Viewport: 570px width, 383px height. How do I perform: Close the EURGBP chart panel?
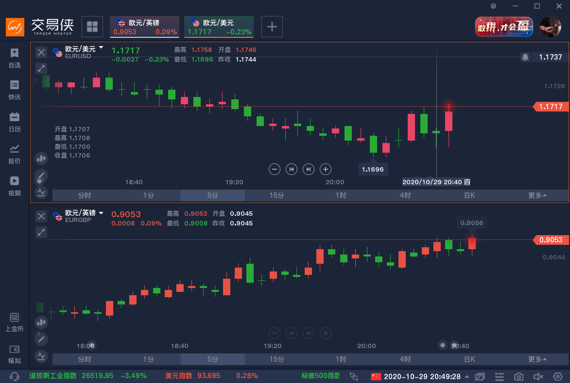(x=41, y=216)
